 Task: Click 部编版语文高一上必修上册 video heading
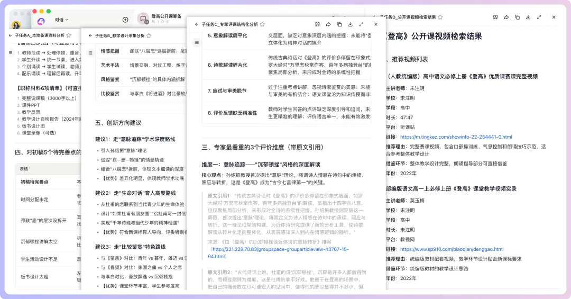[x=451, y=189]
